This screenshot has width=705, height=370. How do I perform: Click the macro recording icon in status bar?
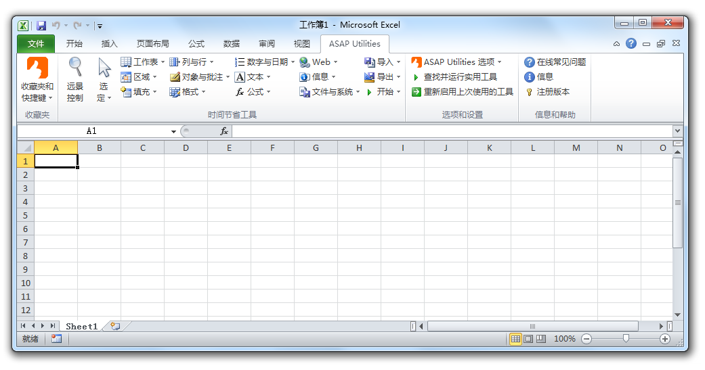(56, 339)
